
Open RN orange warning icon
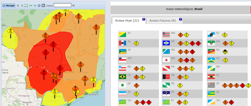[225, 43]
